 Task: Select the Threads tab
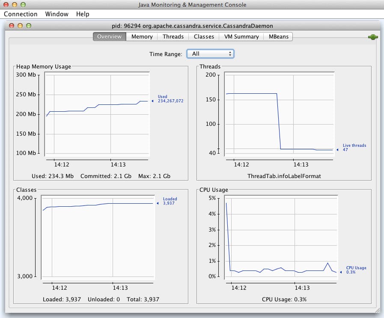click(x=173, y=37)
